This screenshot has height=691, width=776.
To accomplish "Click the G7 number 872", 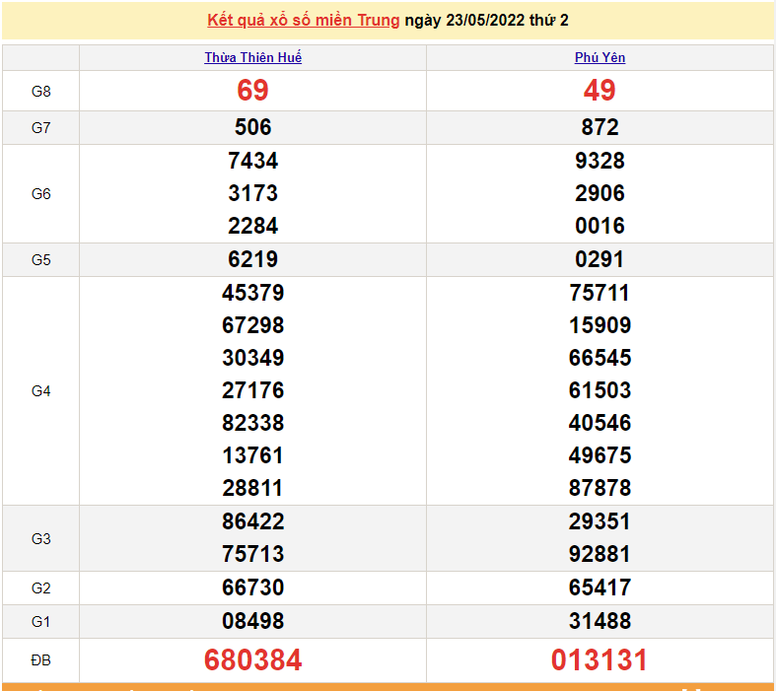I will pyautogui.click(x=600, y=127).
